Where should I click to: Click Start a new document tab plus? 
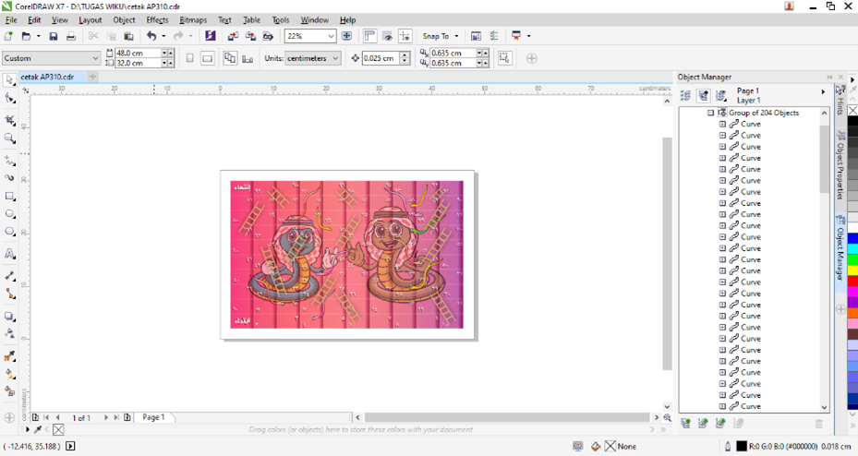pos(93,78)
